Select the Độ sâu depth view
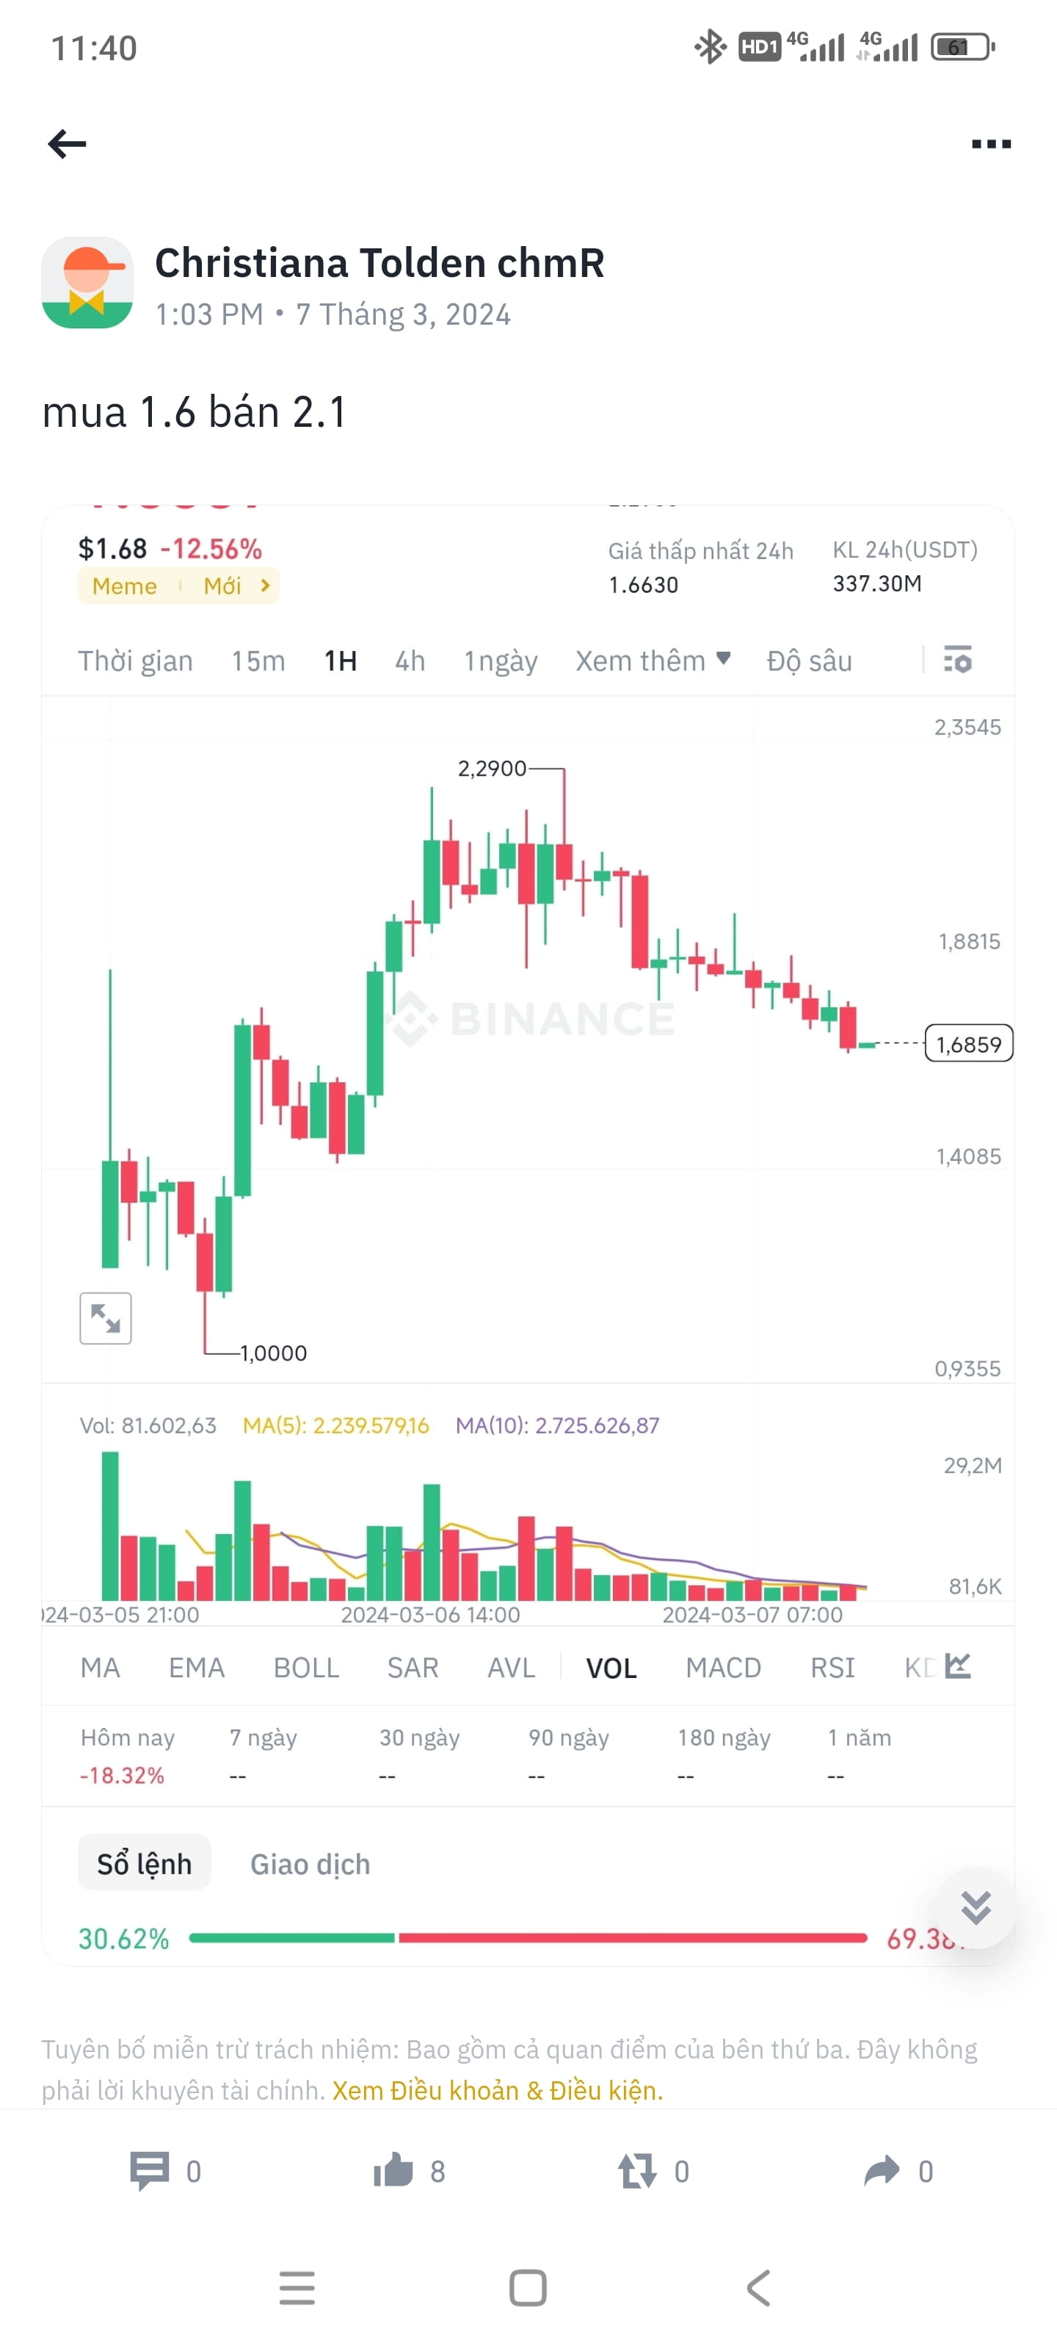This screenshot has height=2351, width=1057. [x=811, y=660]
